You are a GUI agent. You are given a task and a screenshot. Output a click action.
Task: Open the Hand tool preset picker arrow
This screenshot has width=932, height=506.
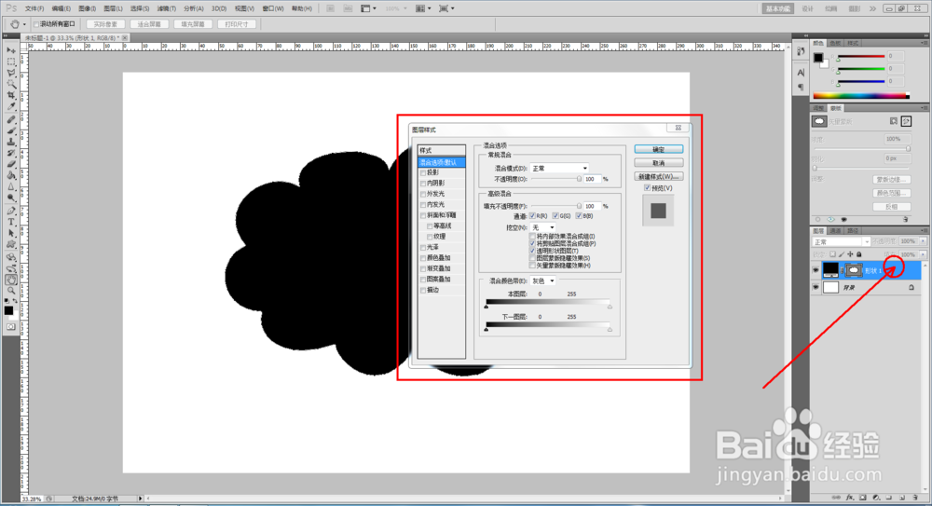(x=24, y=24)
